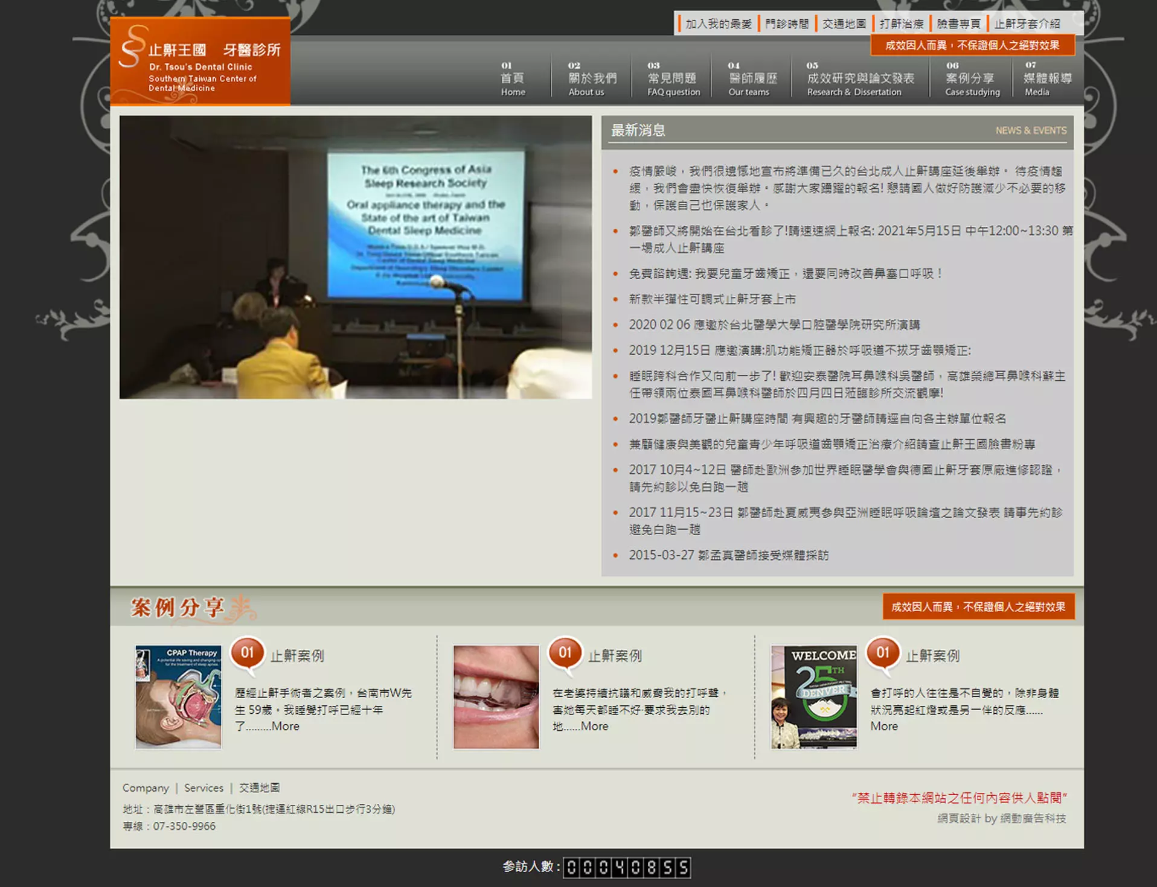1157x887 pixels.
Task: Open 醫師履歷 Our teams menu
Action: [752, 78]
